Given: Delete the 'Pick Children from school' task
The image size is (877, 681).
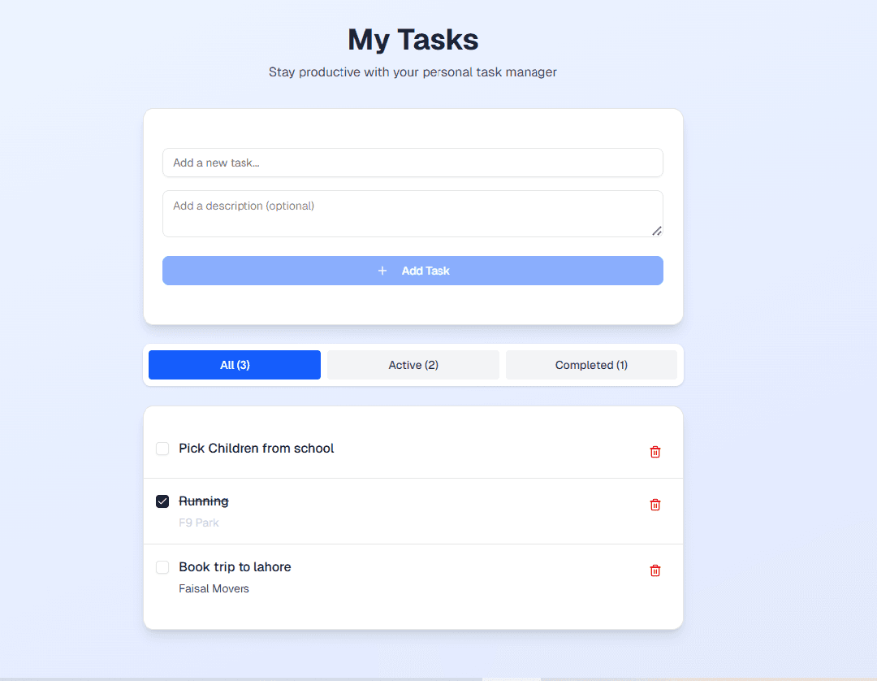Looking at the screenshot, I should pyautogui.click(x=655, y=451).
